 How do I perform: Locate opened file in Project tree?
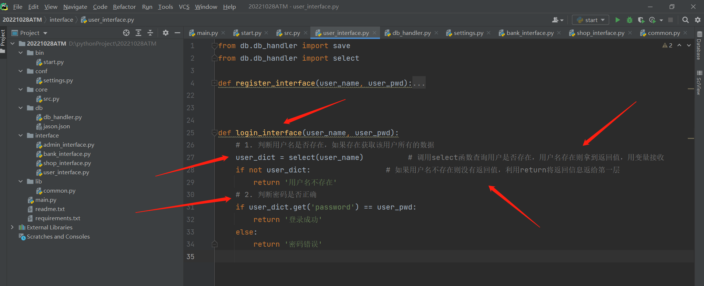click(126, 33)
